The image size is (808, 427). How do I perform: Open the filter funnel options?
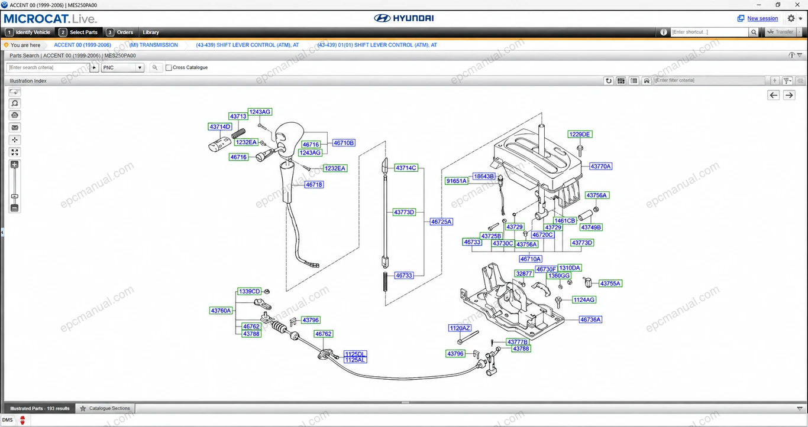point(788,81)
